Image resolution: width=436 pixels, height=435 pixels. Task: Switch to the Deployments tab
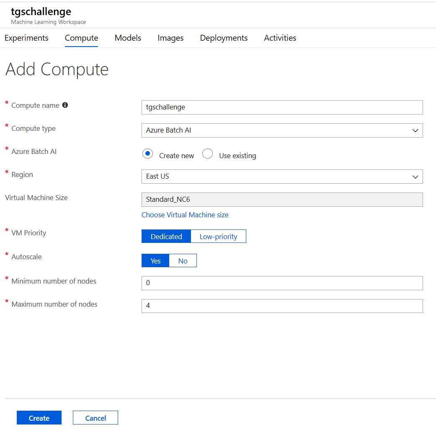(224, 38)
